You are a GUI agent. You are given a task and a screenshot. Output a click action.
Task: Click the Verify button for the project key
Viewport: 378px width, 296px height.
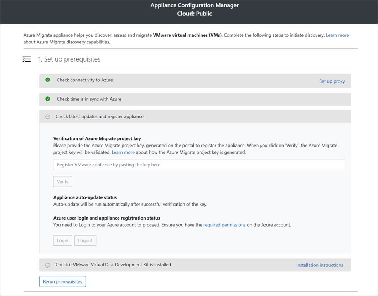62,181
